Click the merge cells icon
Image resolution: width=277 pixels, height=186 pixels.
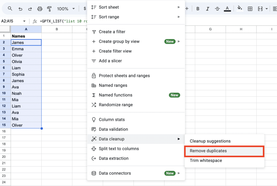point(260,9)
